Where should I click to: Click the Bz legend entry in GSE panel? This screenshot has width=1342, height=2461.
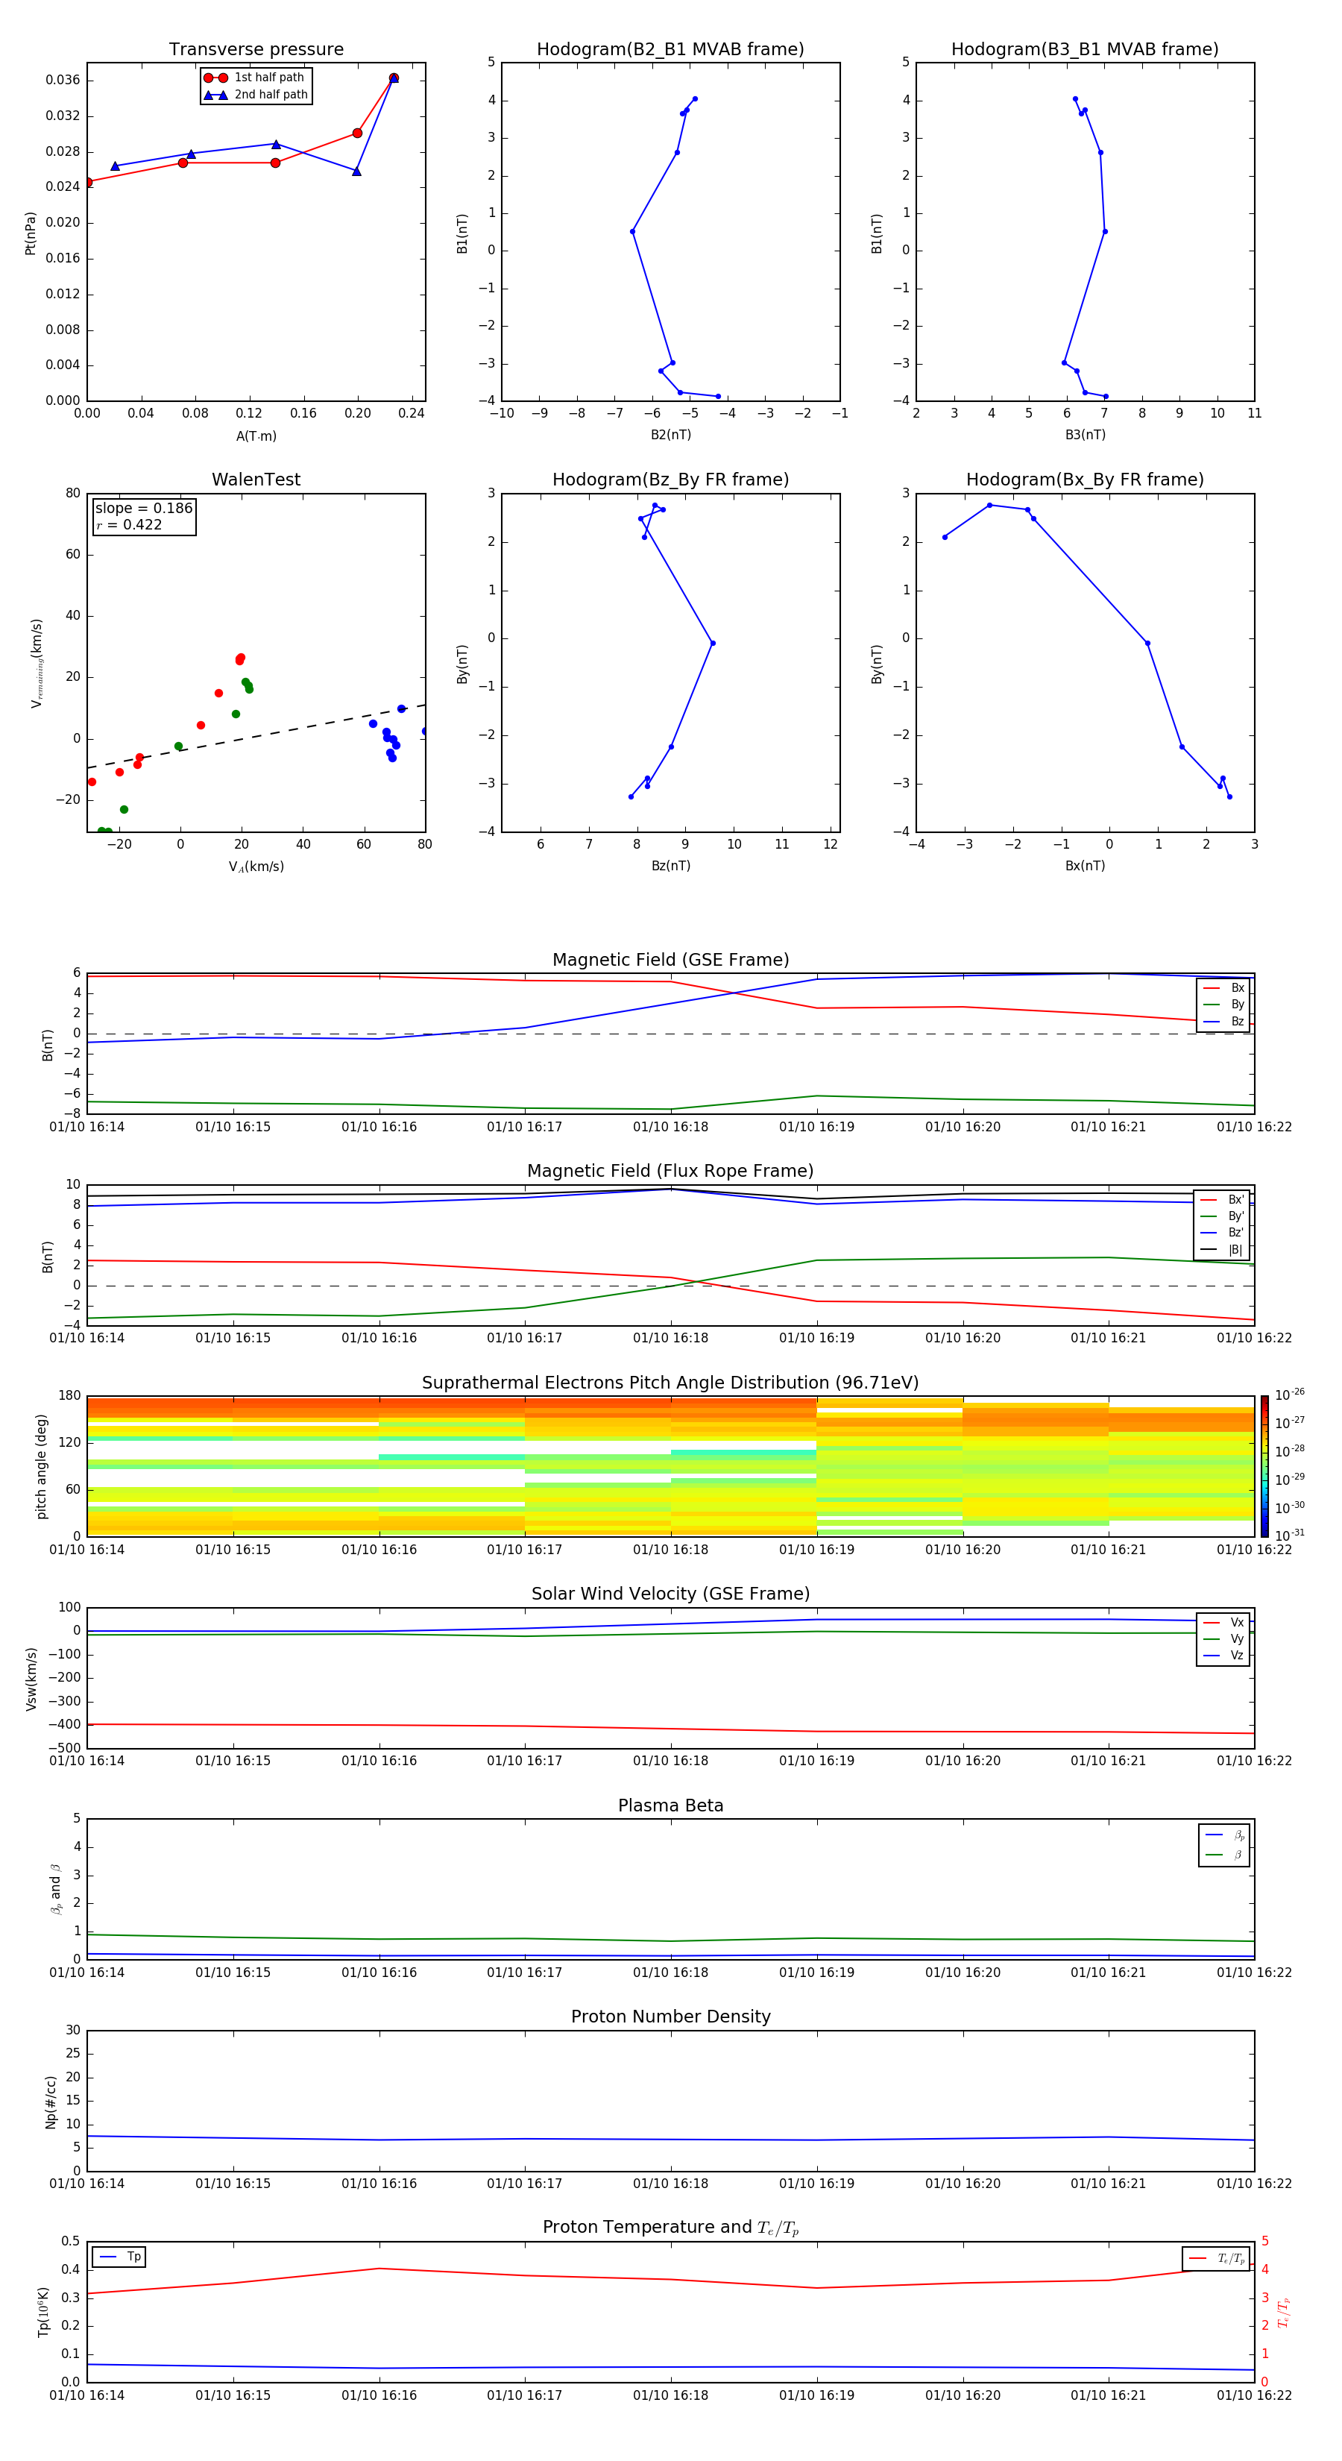point(1223,1022)
